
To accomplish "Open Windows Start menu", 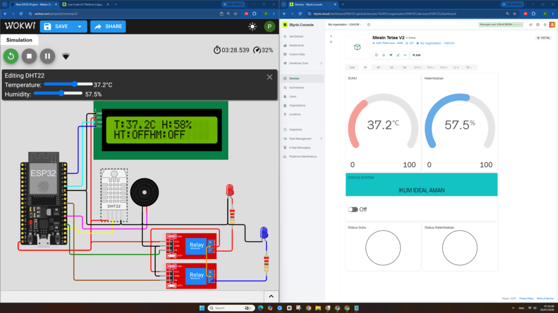I will (x=202, y=308).
